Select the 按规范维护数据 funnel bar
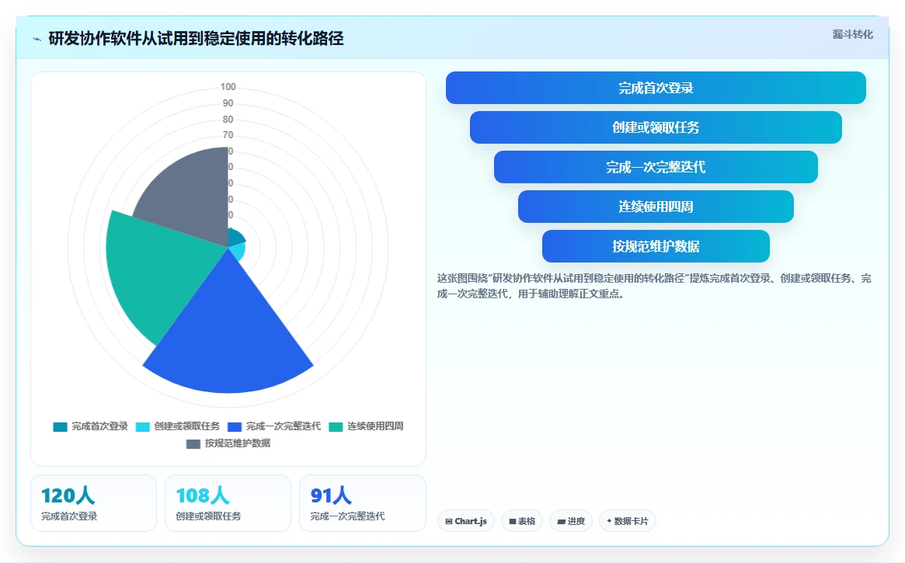 pyautogui.click(x=656, y=246)
